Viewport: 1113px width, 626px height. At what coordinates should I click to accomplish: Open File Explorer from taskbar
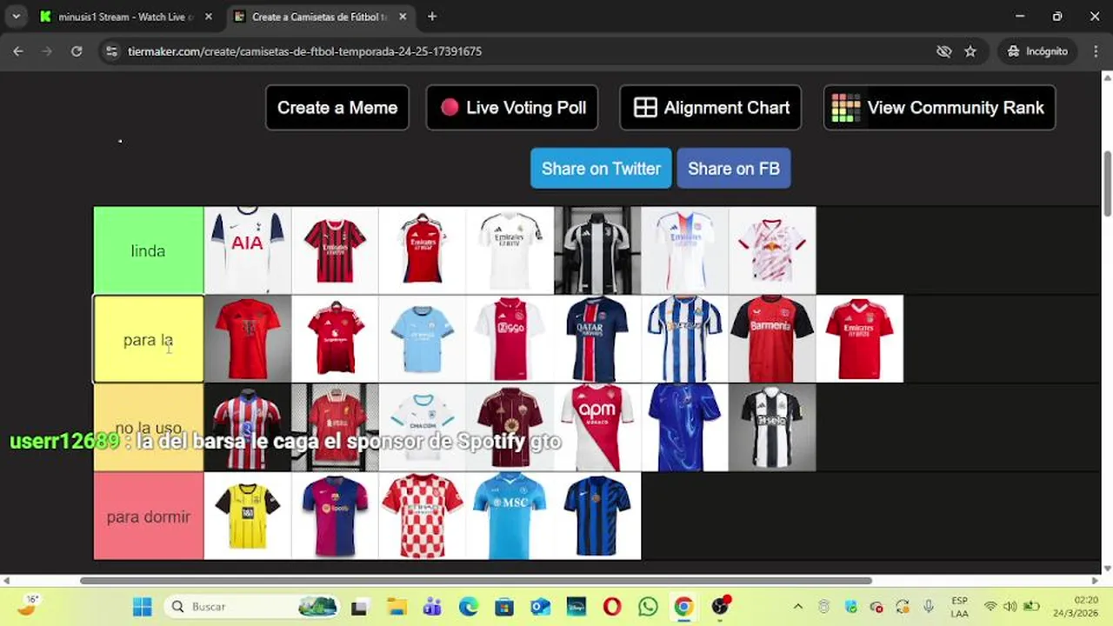pos(397,607)
